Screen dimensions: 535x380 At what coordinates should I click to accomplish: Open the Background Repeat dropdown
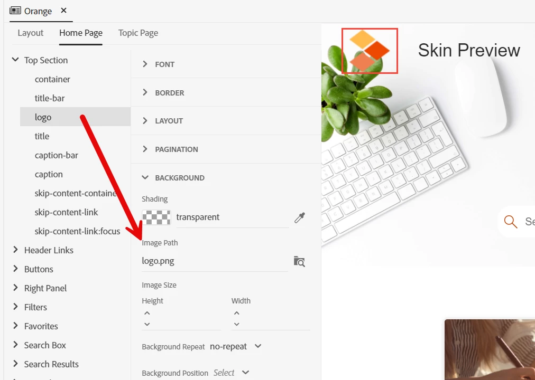click(236, 346)
